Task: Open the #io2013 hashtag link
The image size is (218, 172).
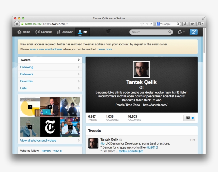Action: 152,147
